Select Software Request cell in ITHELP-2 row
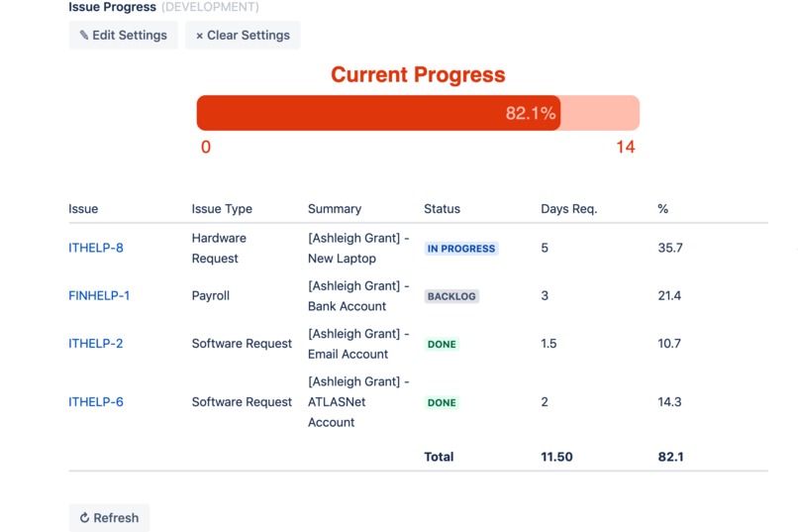Image resolution: width=798 pixels, height=532 pixels. tap(242, 344)
